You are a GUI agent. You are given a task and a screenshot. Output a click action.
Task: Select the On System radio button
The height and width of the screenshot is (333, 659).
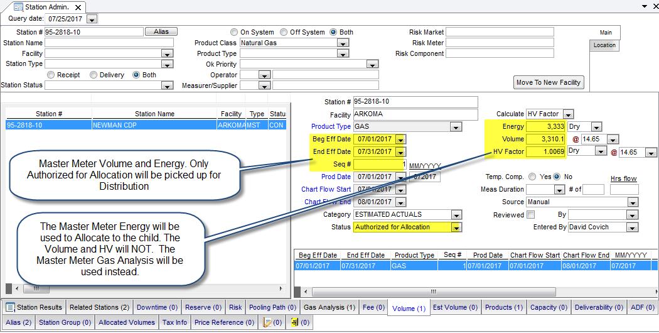coord(234,32)
